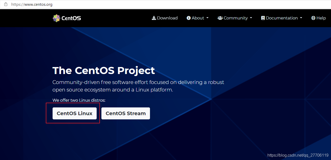Click the info circle icon beside About
This screenshot has width=331, height=160.
click(x=189, y=18)
